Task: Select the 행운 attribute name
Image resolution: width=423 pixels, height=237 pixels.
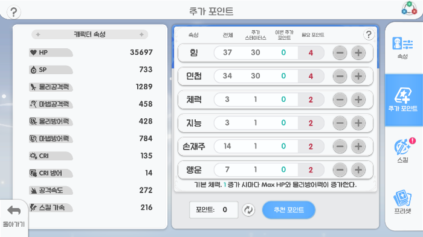Action: [x=194, y=169]
